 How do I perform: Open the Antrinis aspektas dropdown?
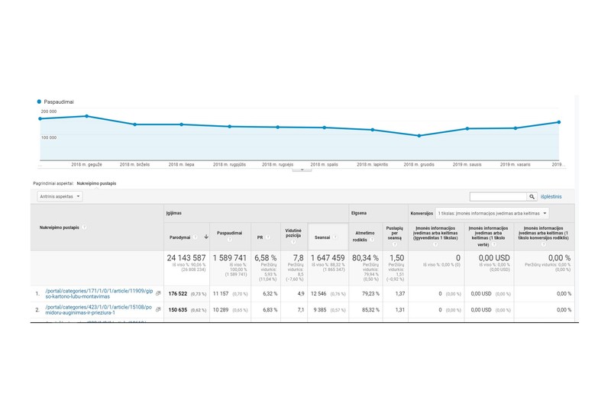60,197
